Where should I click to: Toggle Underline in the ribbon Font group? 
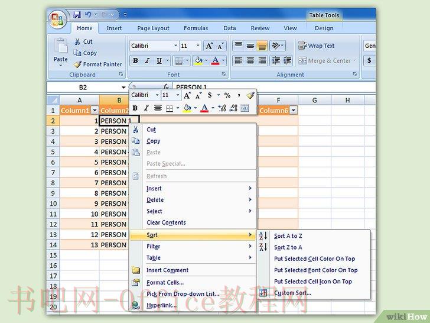(159, 61)
